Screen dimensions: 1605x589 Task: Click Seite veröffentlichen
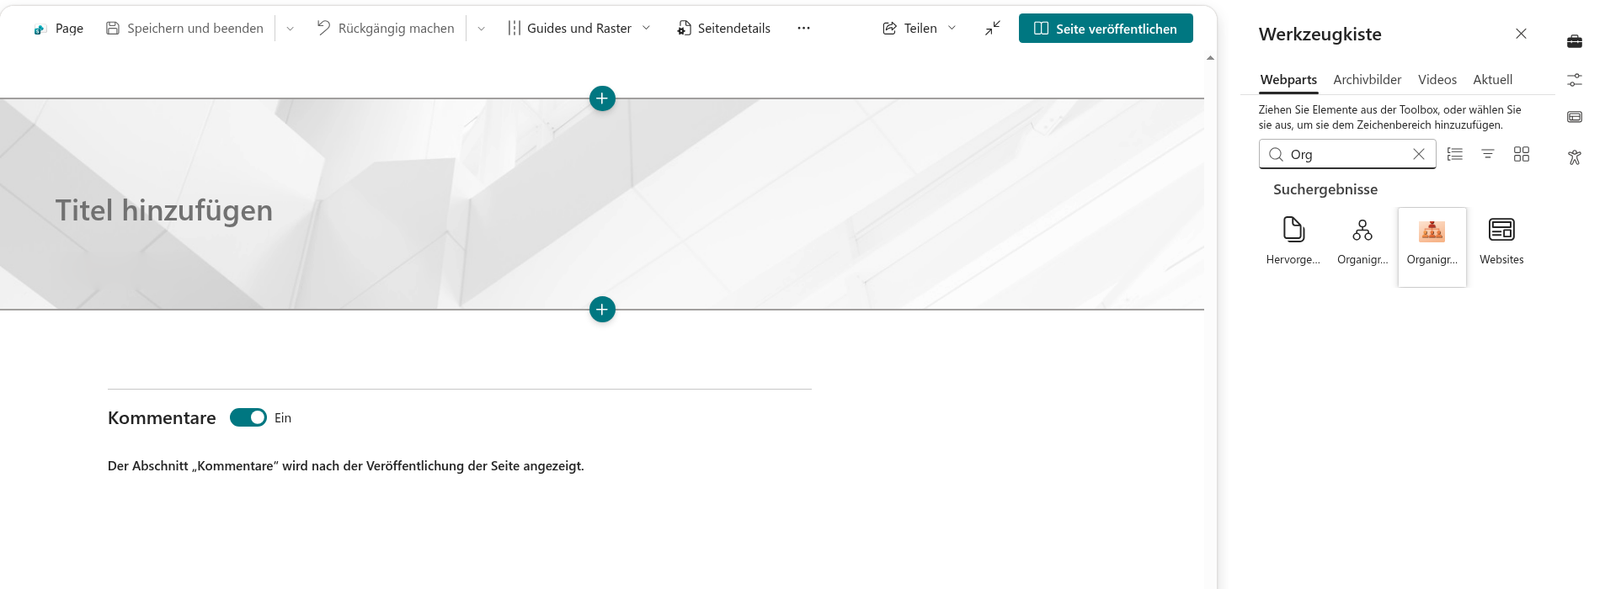(x=1106, y=29)
